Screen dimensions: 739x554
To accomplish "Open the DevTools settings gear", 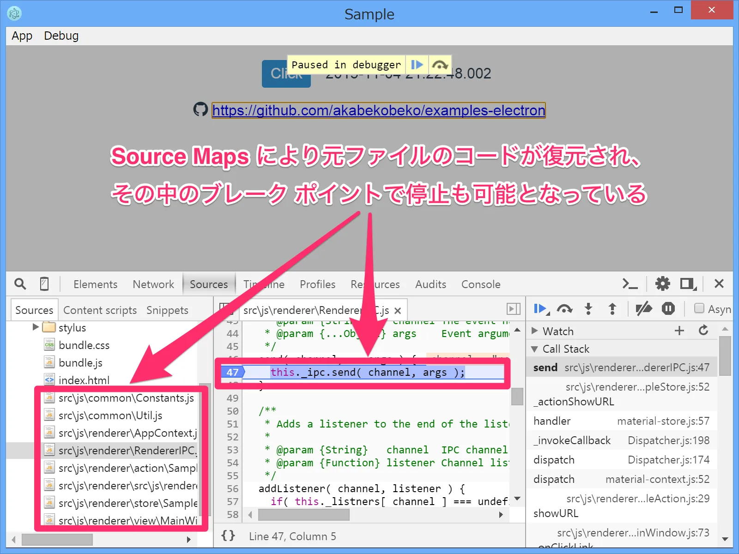I will coord(663,283).
